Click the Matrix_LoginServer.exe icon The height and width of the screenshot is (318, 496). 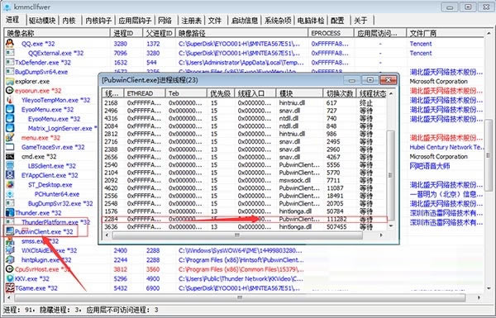tap(10, 128)
